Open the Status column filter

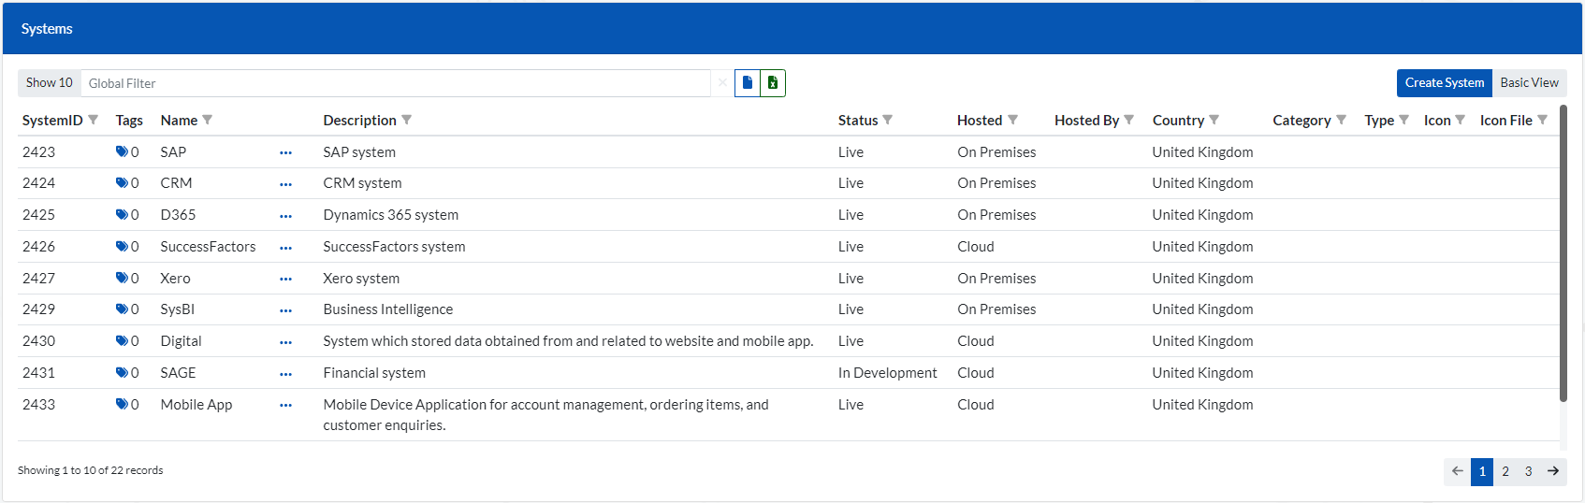tap(888, 120)
